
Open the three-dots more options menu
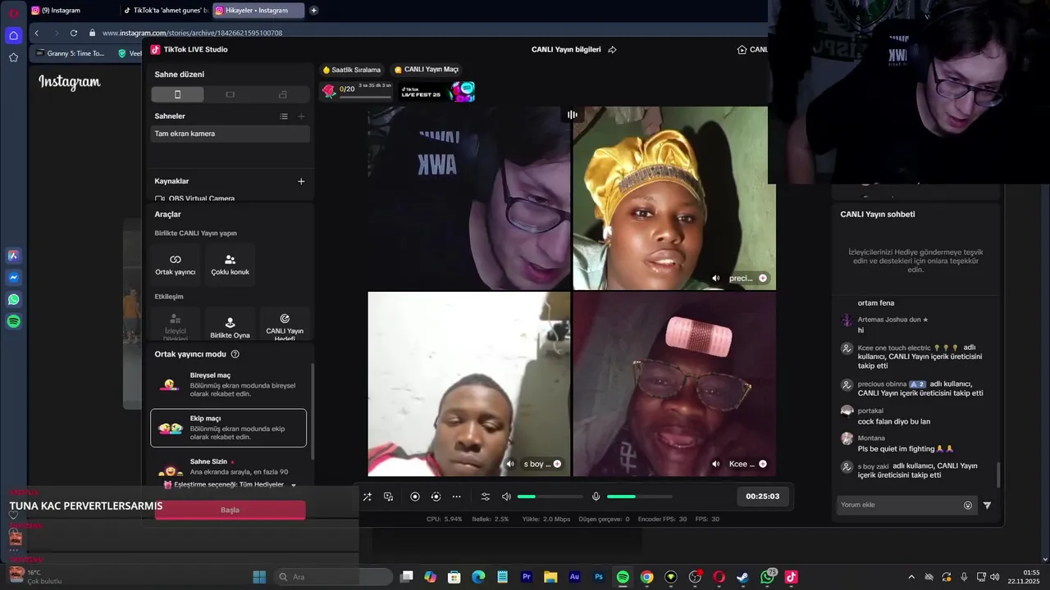point(456,497)
